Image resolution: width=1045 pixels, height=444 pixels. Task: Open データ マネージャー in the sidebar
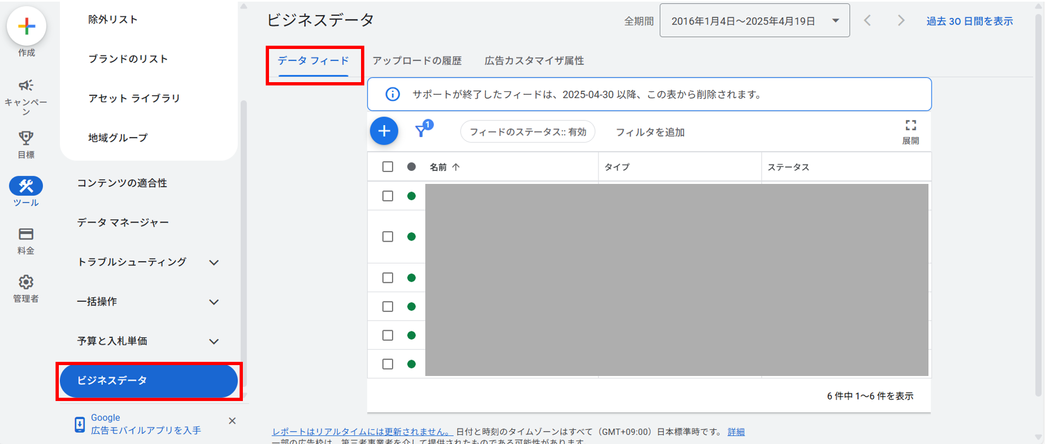coord(123,223)
